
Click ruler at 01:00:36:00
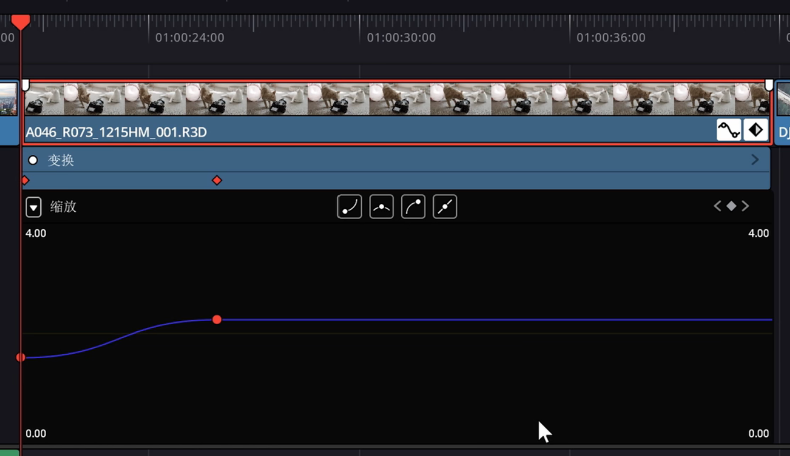tap(611, 38)
